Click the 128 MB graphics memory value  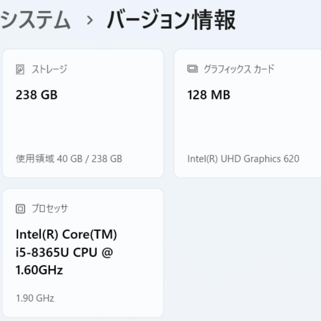209,95
